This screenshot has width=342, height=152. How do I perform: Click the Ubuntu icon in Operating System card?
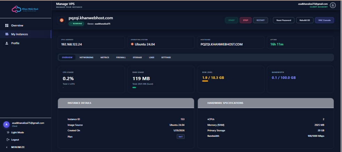coord(132,44)
